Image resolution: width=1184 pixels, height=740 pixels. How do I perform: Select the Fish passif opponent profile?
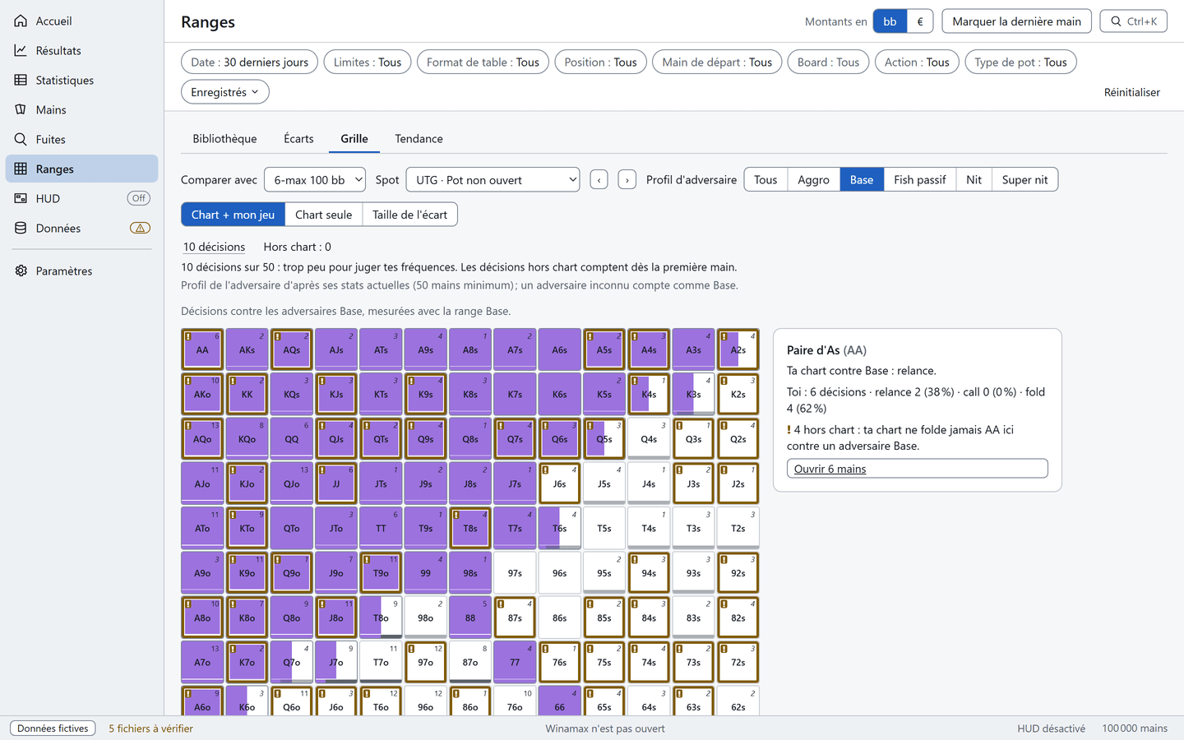coord(919,179)
